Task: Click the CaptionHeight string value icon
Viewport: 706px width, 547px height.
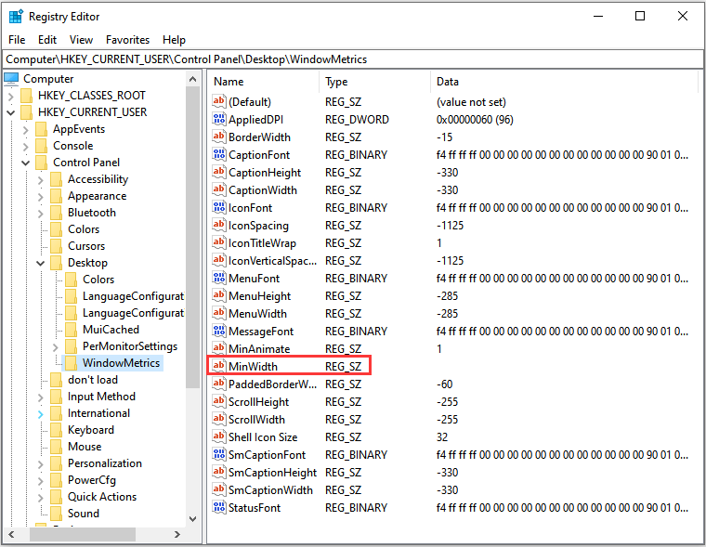Action: (219, 173)
